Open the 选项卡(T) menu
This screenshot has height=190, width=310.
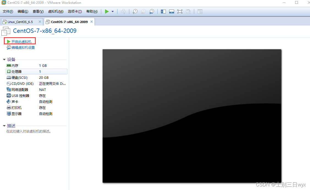pos(75,11)
